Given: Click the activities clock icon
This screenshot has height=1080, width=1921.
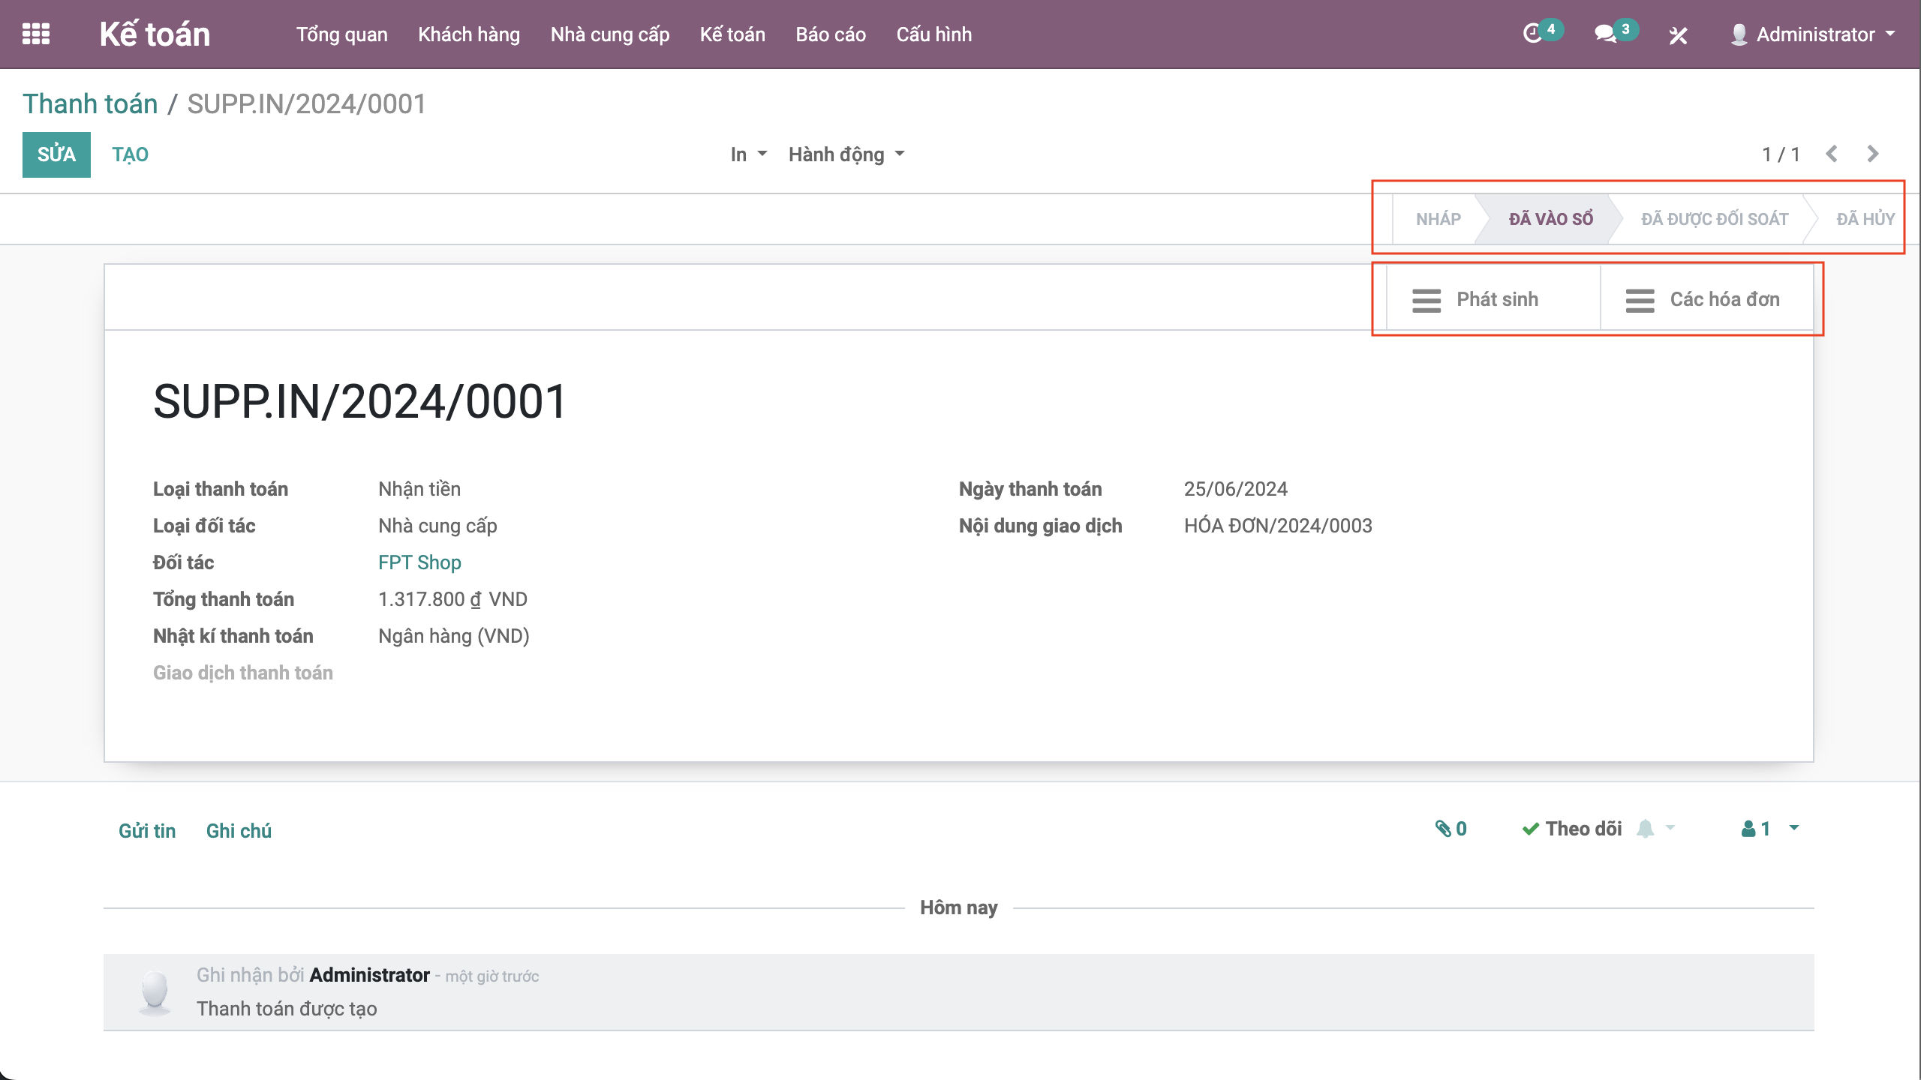Looking at the screenshot, I should [x=1532, y=34].
